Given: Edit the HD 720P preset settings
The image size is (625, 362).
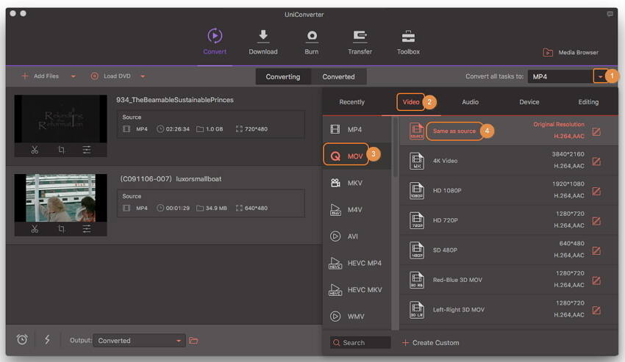Looking at the screenshot, I should click(596, 221).
